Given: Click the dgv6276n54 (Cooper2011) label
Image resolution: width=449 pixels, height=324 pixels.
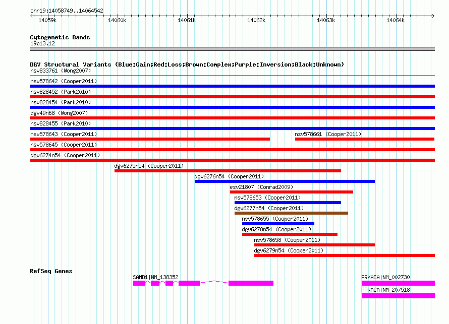Looking at the screenshot, I should (x=229, y=176).
